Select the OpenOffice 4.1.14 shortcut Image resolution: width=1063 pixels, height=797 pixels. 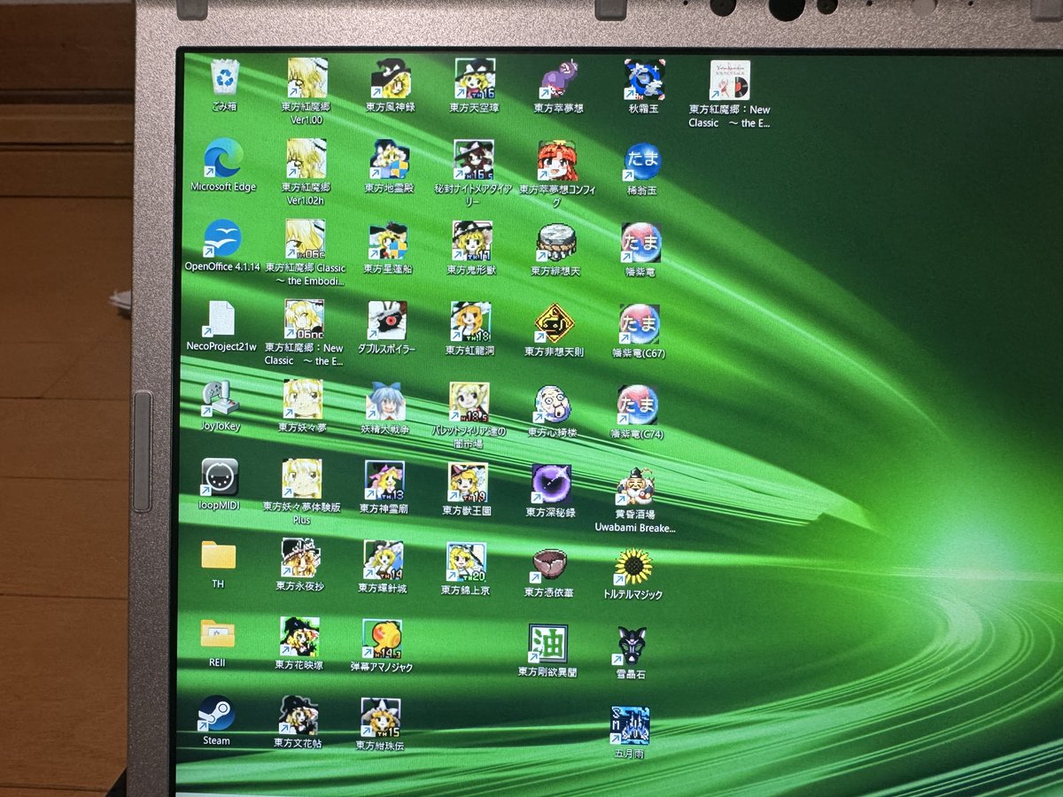pyautogui.click(x=222, y=238)
